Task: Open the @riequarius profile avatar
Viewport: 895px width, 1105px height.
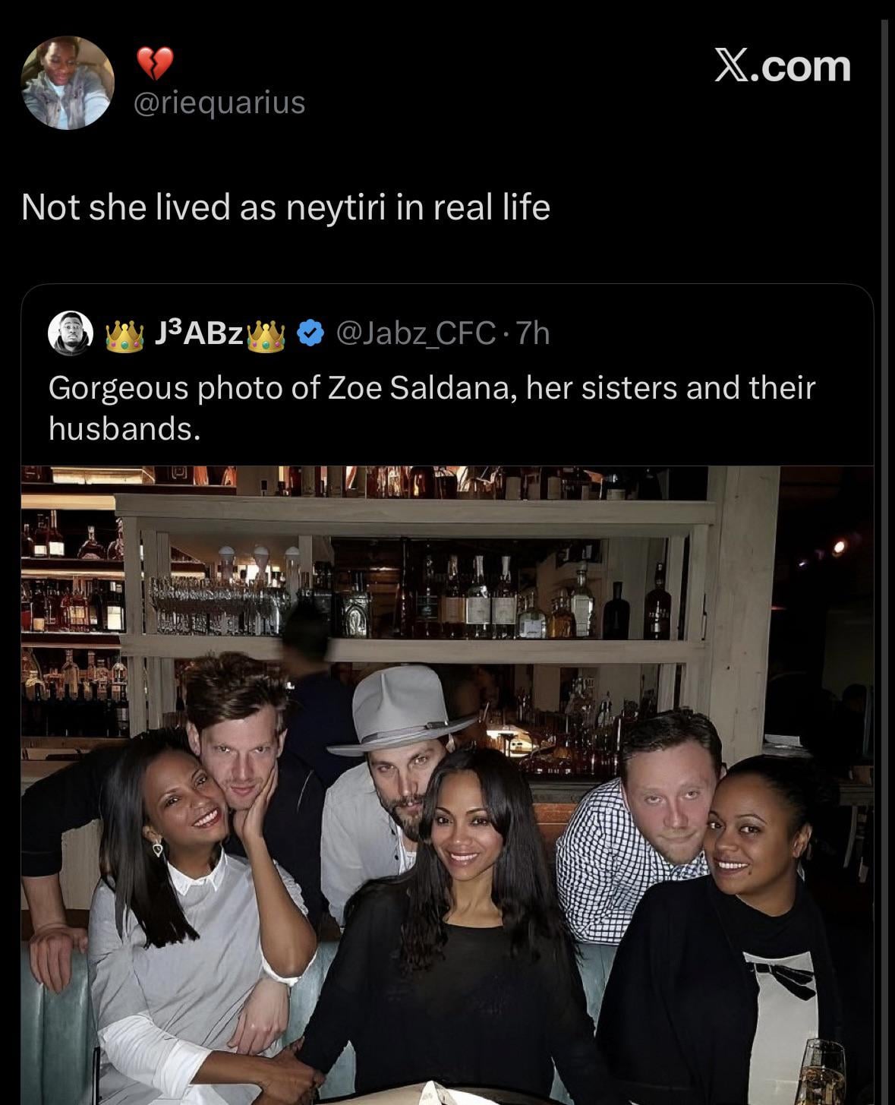Action: [x=68, y=83]
